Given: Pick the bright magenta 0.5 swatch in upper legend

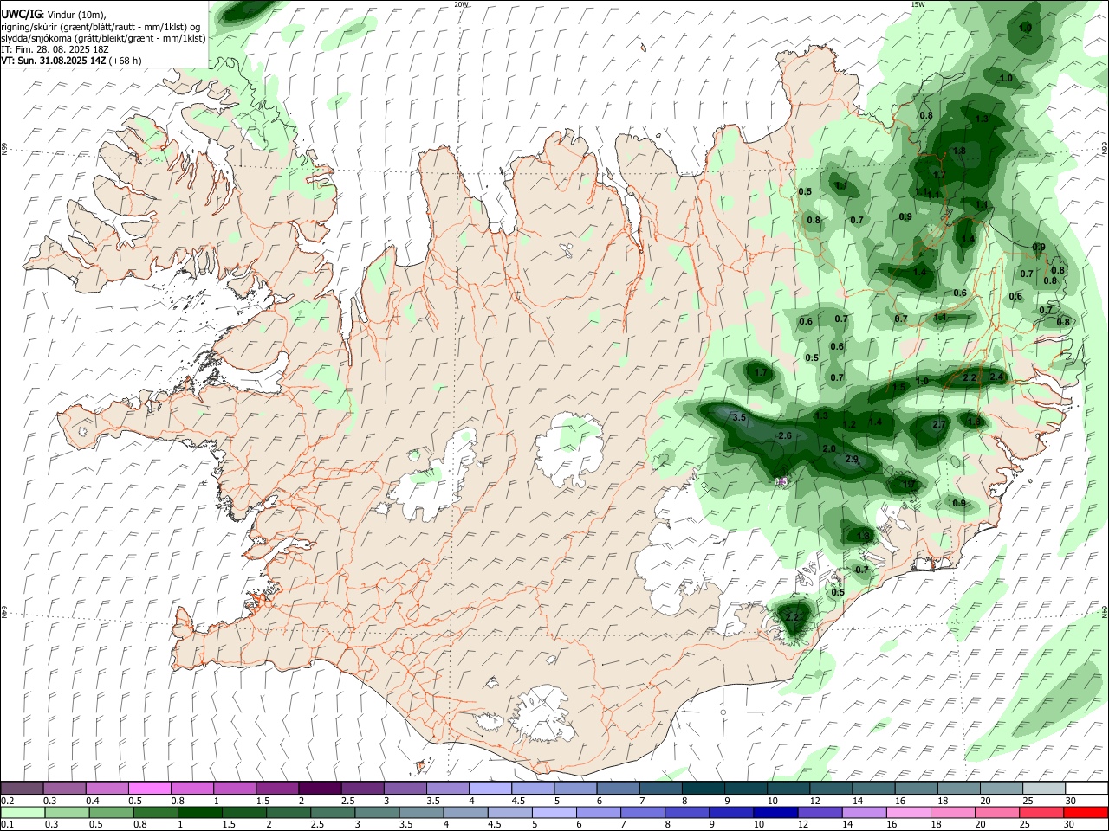Looking at the screenshot, I should click(x=149, y=788).
